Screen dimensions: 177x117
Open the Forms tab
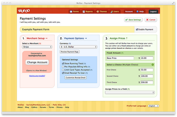click(x=74, y=12)
